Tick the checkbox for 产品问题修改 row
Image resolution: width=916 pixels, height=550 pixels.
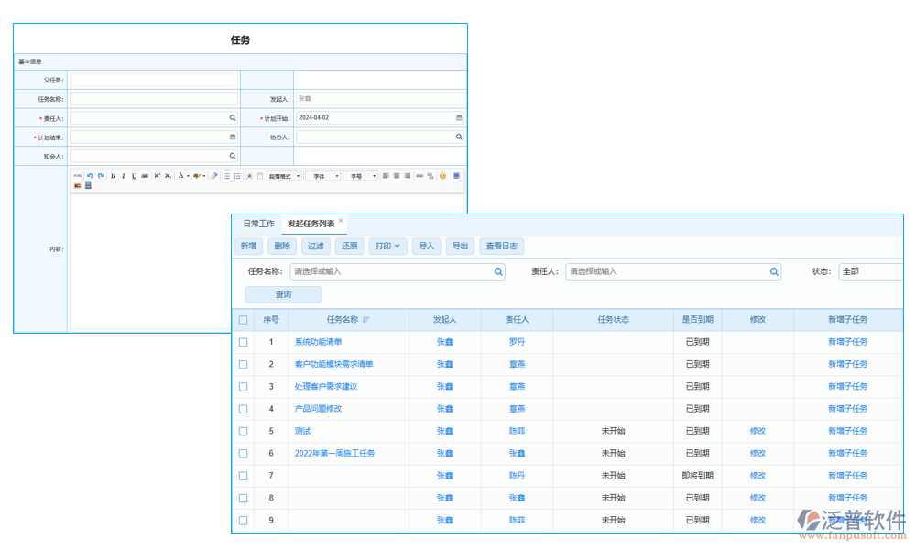[243, 408]
